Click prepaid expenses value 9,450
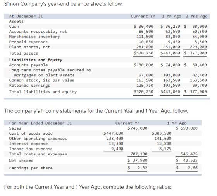The image size is (217, 196). 174,42
